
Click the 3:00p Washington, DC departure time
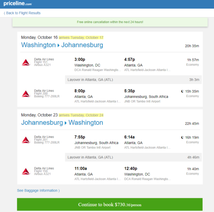[80, 59]
